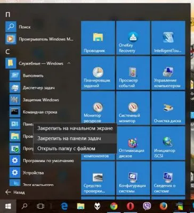The height and width of the screenshot is (213, 194).
Task: Open Viber from the taskbar
Action: tap(147, 206)
